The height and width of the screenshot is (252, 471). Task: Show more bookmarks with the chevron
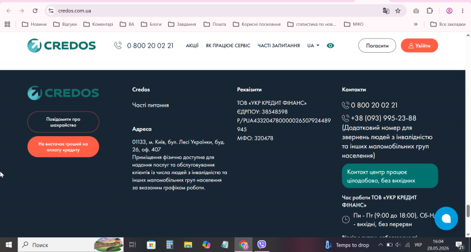click(x=416, y=24)
